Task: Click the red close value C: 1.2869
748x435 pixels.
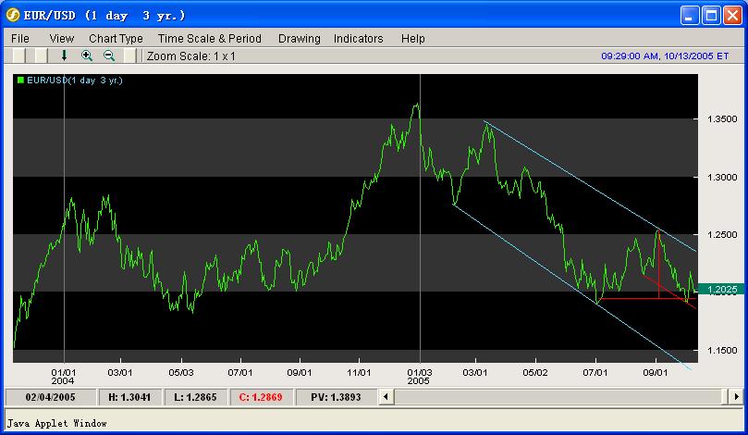Action: [261, 397]
